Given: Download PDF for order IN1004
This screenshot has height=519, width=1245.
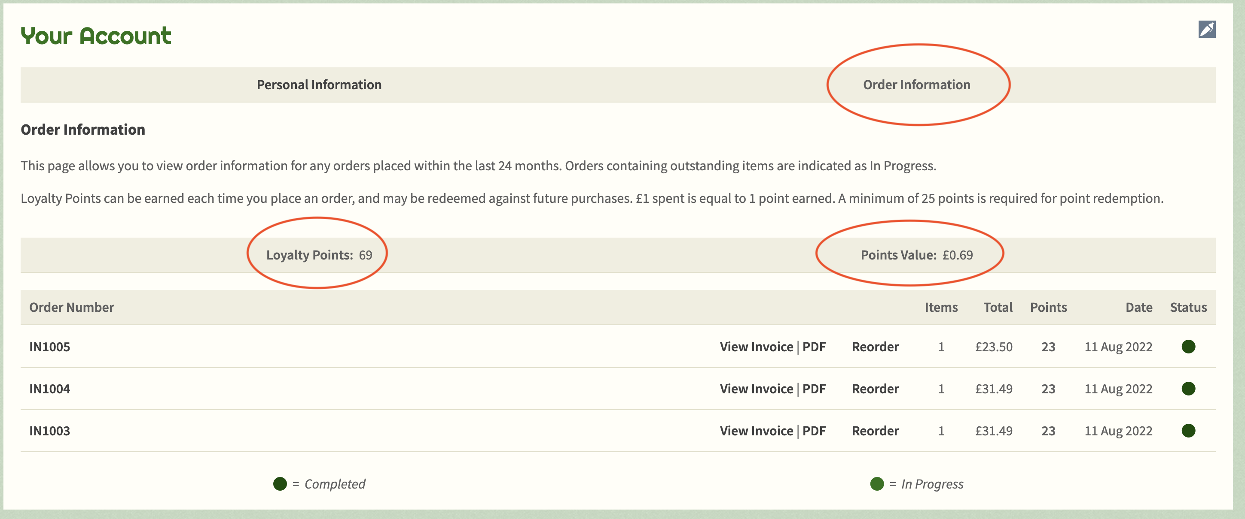Looking at the screenshot, I should point(814,389).
